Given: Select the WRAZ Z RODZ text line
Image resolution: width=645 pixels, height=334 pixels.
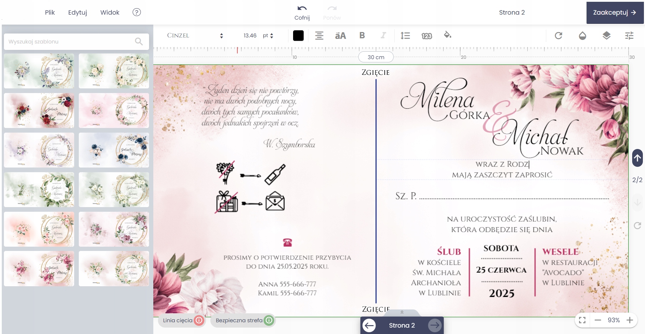Looking at the screenshot, I should 502,164.
